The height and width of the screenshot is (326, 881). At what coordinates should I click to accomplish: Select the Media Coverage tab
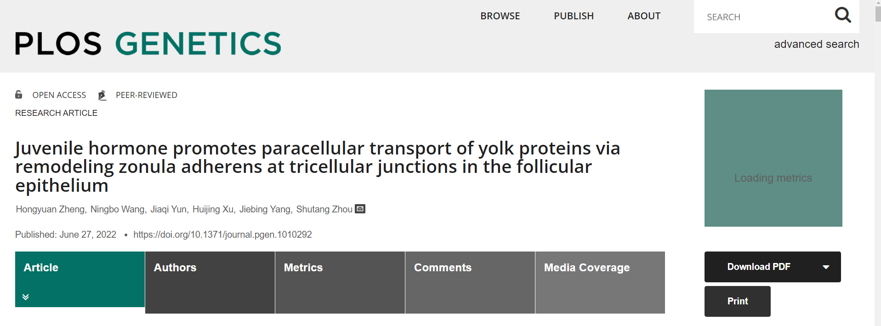click(x=586, y=267)
